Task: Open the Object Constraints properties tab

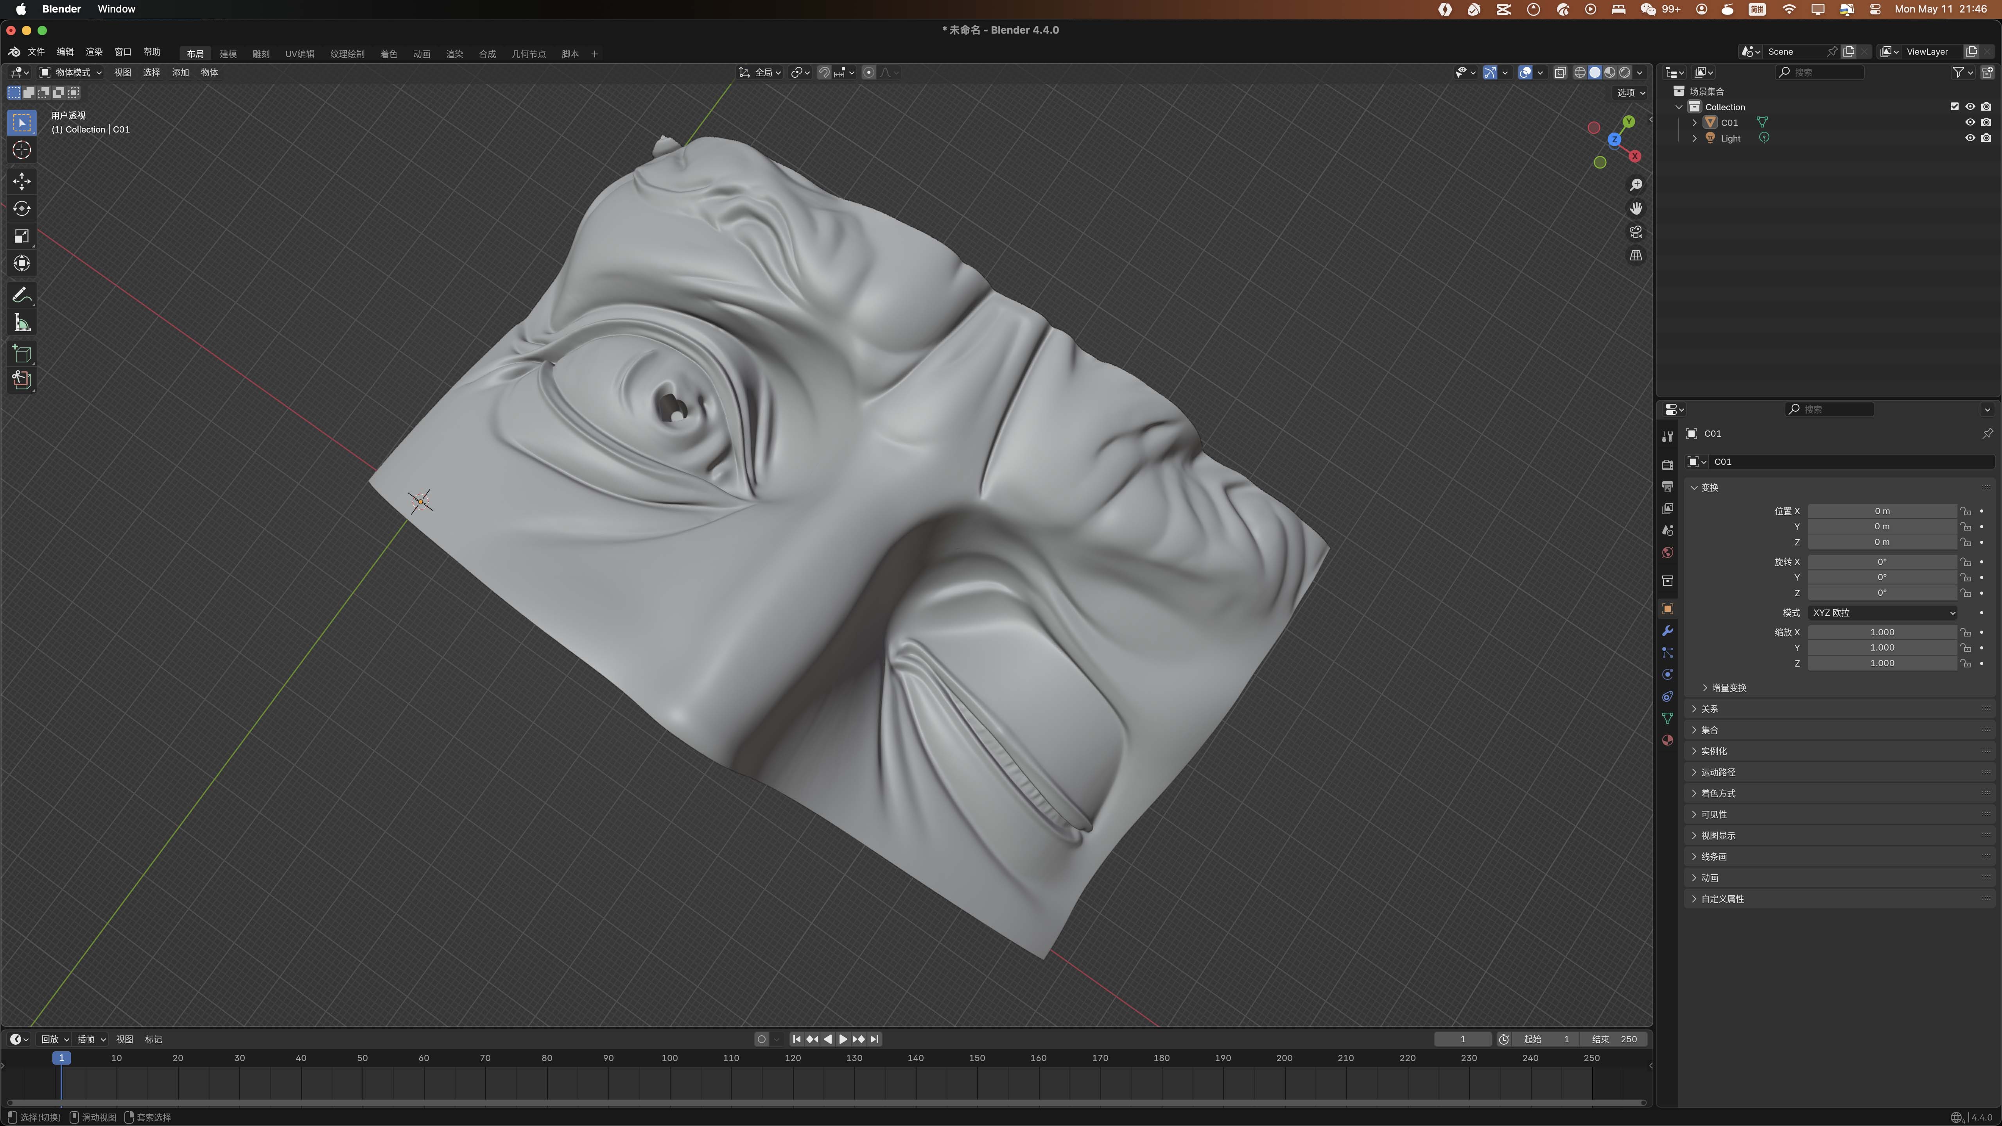Action: pyautogui.click(x=1667, y=696)
